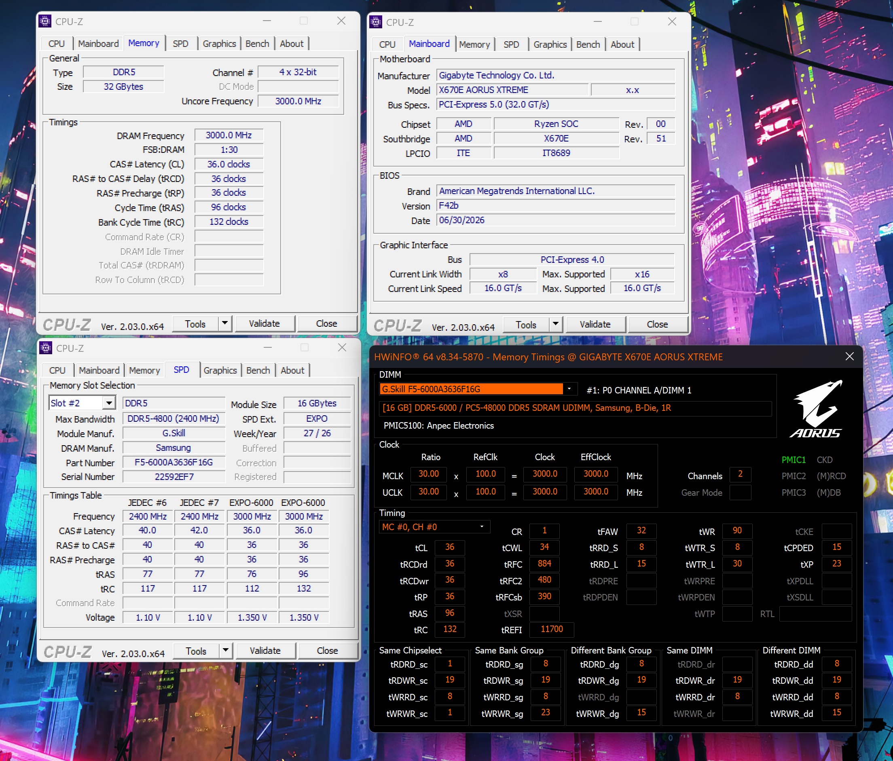Open SPD tab in Memory CPU-Z window

click(x=181, y=44)
